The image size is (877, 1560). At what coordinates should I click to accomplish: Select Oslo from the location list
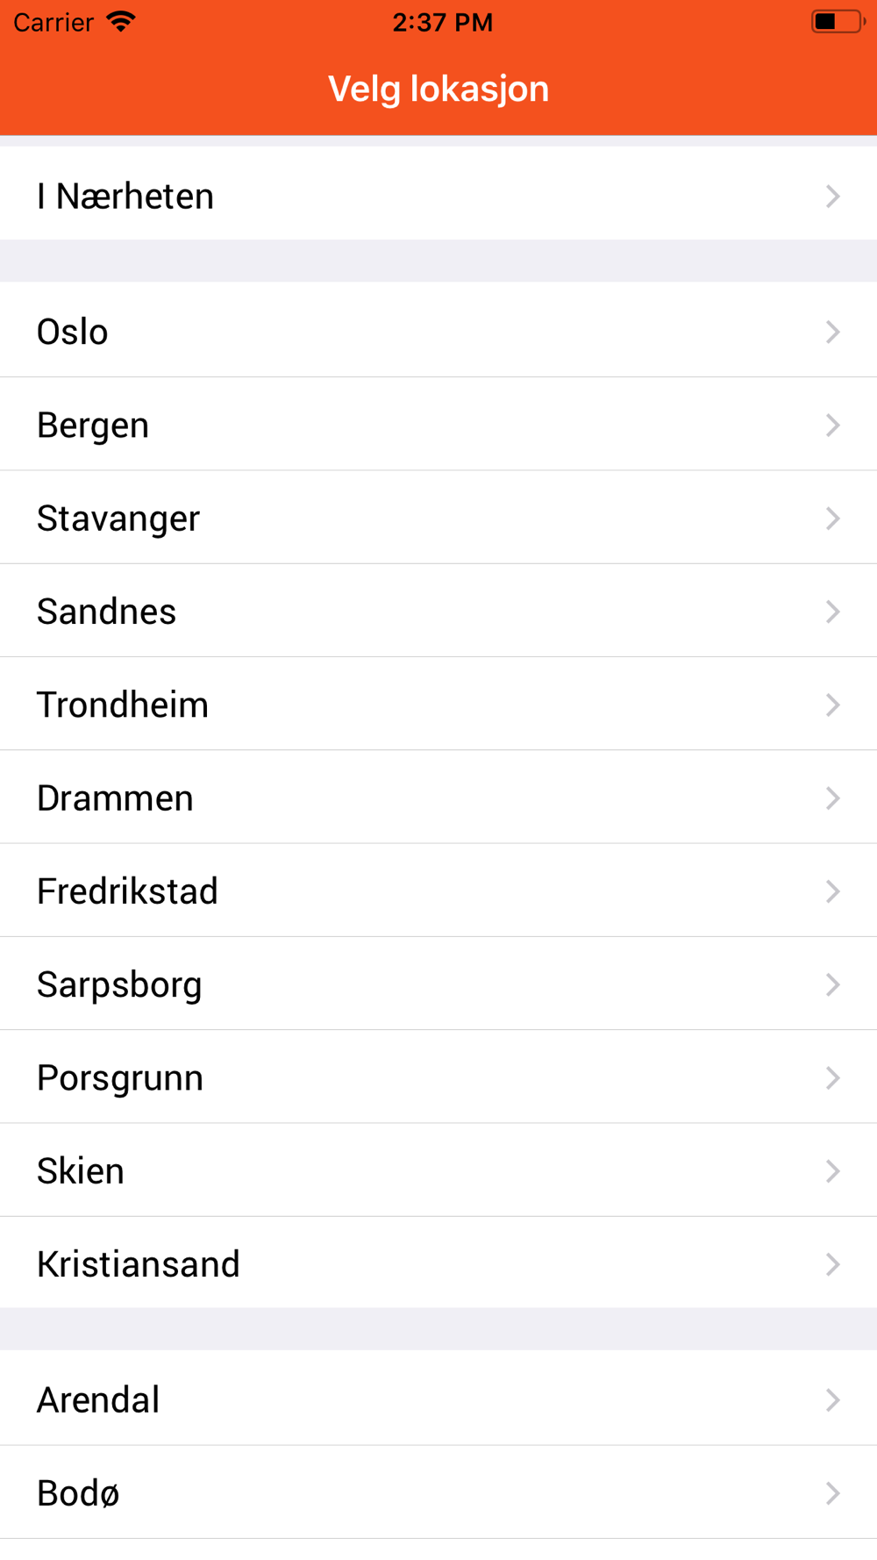73,332
